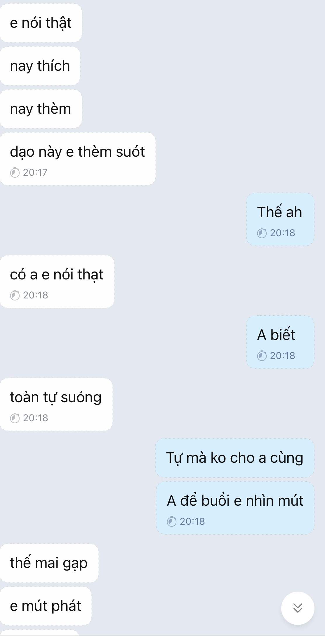This screenshot has width=325, height=641.
Task: Select the "có a e nói thạt" message
Action: (x=57, y=281)
